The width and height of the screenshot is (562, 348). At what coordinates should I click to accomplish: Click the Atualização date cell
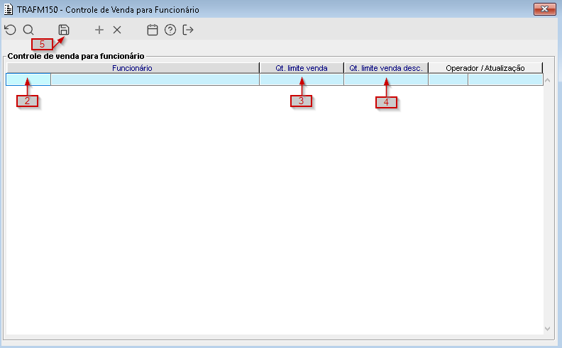point(505,79)
